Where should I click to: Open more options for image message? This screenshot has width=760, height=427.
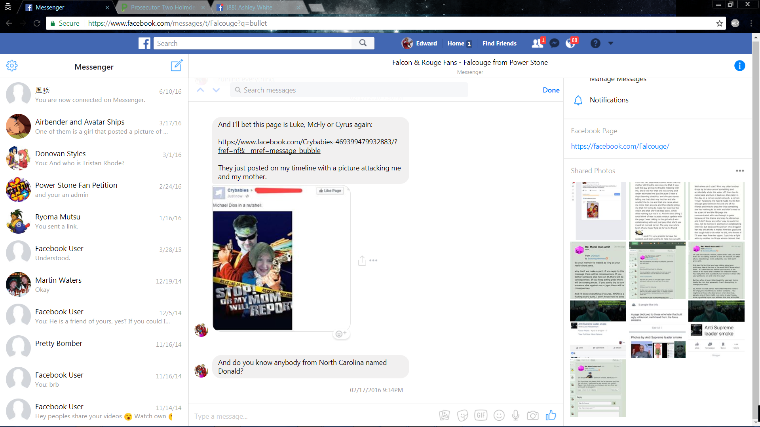(373, 261)
